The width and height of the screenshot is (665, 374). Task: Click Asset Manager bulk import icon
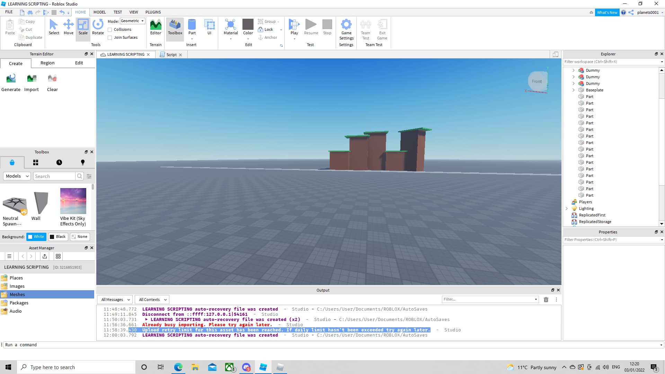click(45, 256)
